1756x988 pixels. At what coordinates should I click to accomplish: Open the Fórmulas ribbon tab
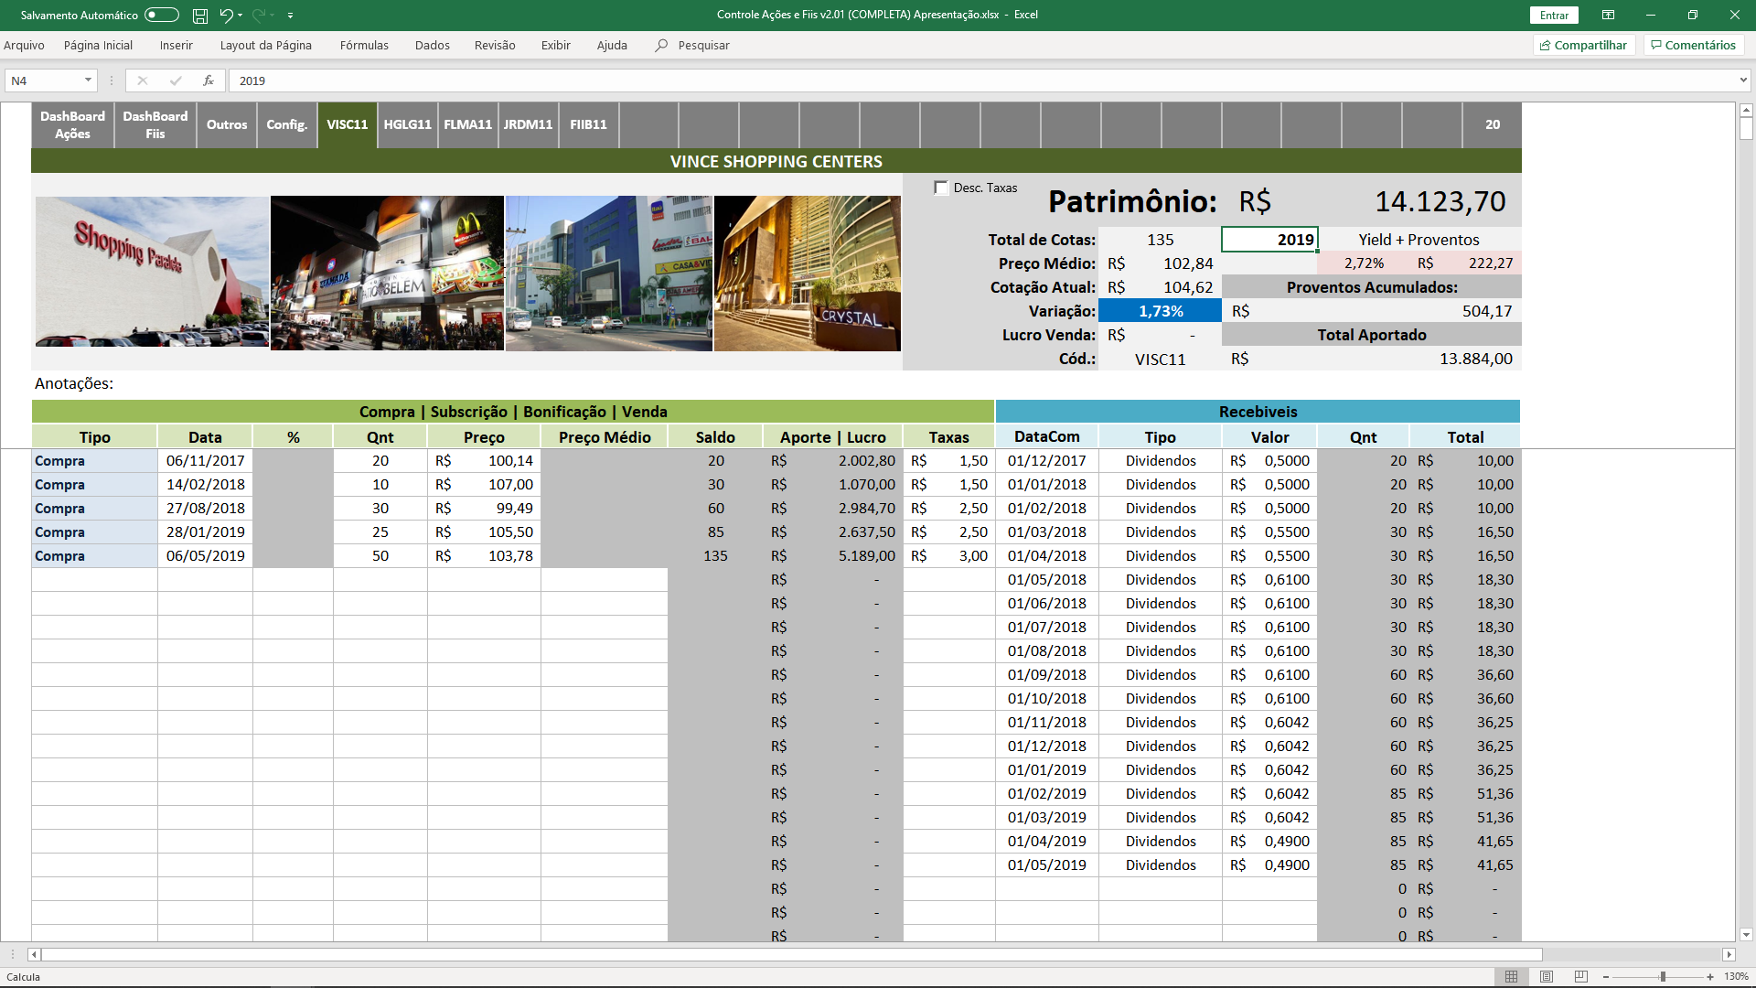coord(364,45)
